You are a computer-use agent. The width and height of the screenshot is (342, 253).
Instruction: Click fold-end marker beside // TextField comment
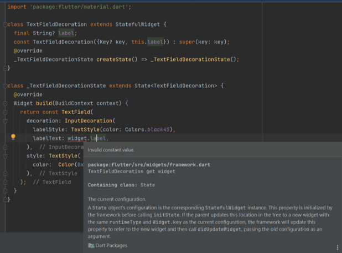point(6,182)
